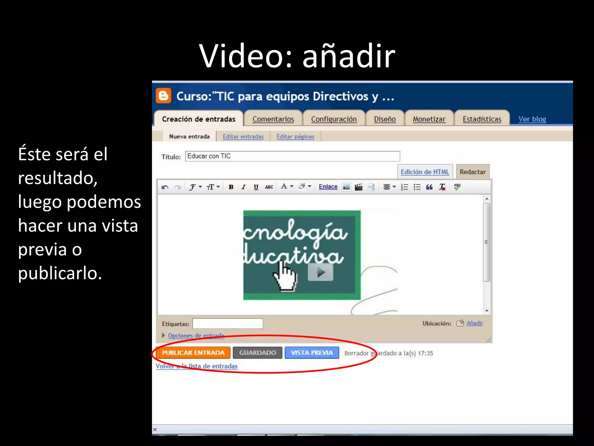Viewport: 594px width, 446px height.
Task: Open the font size dropdown
Action: click(213, 187)
